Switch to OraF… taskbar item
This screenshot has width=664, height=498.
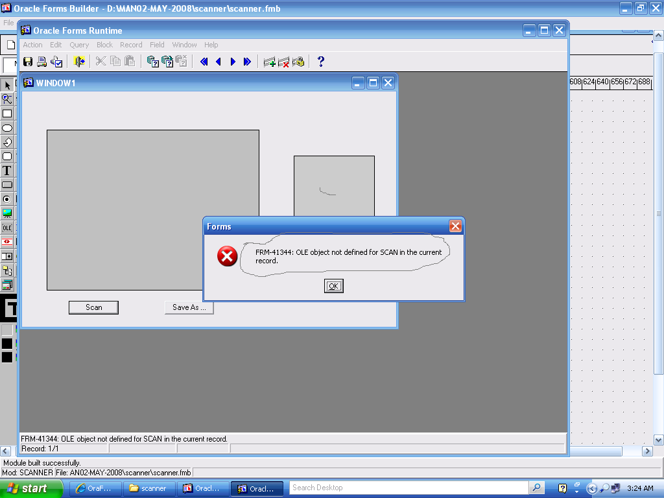(x=95, y=488)
